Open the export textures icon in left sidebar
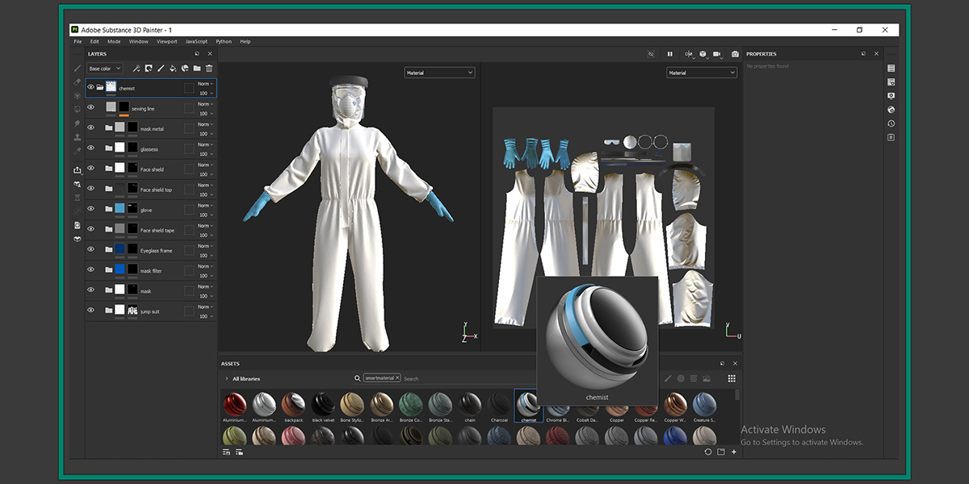The image size is (969, 484). pos(78,170)
